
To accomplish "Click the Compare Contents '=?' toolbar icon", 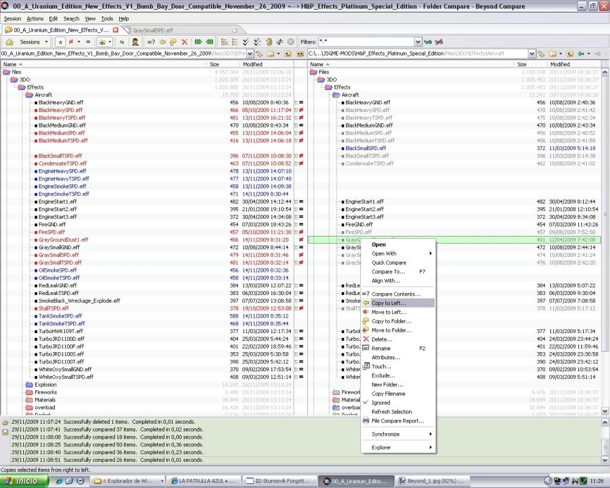I will click(x=151, y=42).
